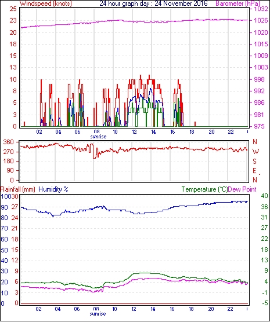Click the 25 knots windspeed scale value
Image resolution: width=270 pixels, height=326 pixels.
coord(13,9)
